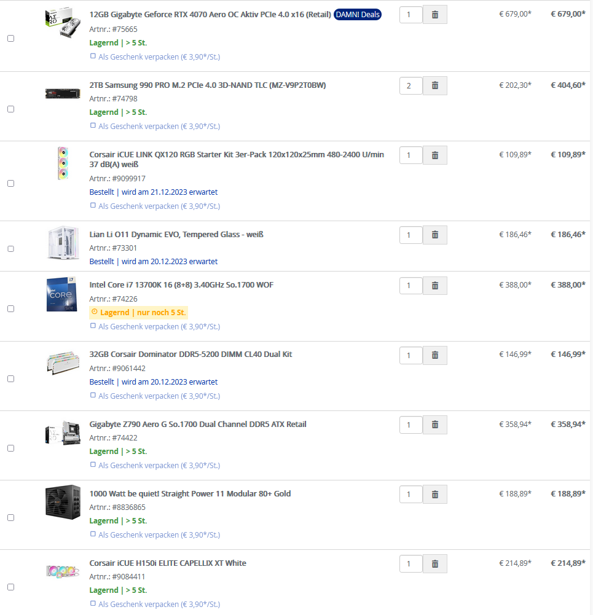This screenshot has width=593, height=615.
Task: Delete the Gigabyte RTX 4070 Aero from cart
Action: coord(435,15)
